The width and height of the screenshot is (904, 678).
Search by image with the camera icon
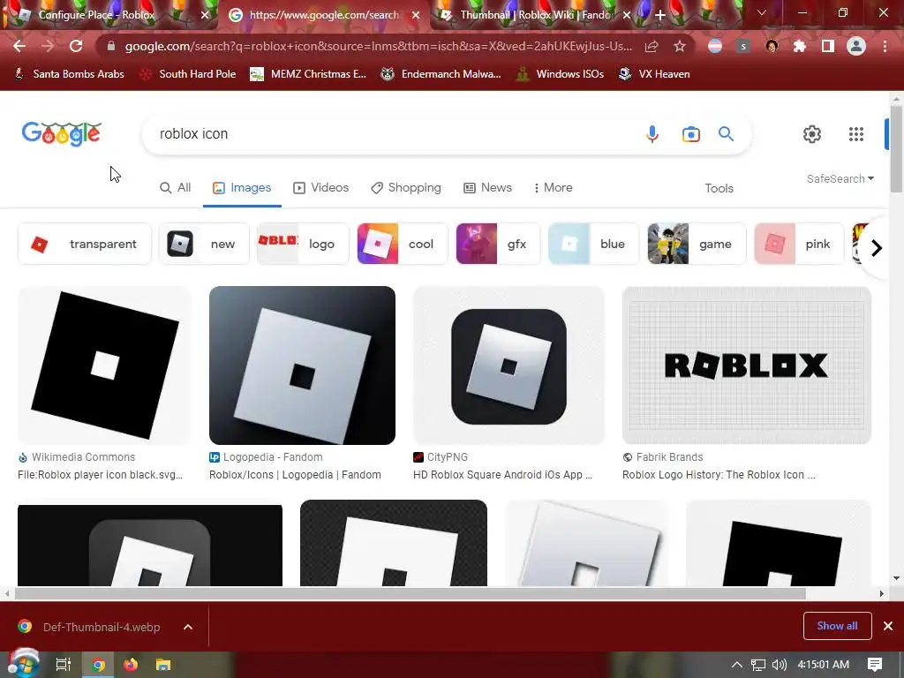coord(690,134)
